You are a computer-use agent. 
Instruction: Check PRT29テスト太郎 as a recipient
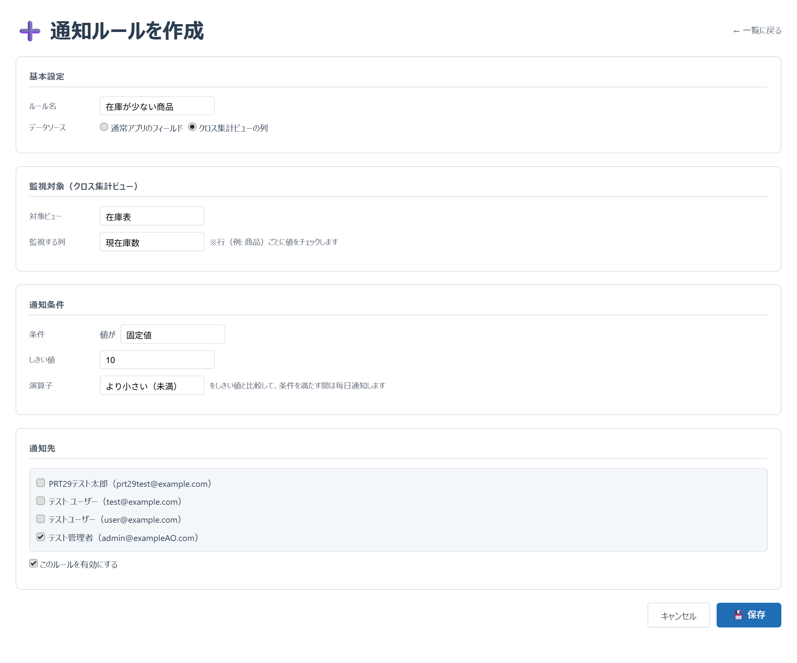click(x=41, y=483)
